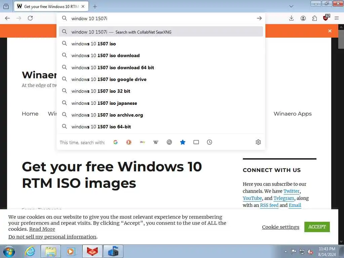Select suggestion 'windows 10 1507 iso'
The image size is (344, 258).
click(x=161, y=44)
